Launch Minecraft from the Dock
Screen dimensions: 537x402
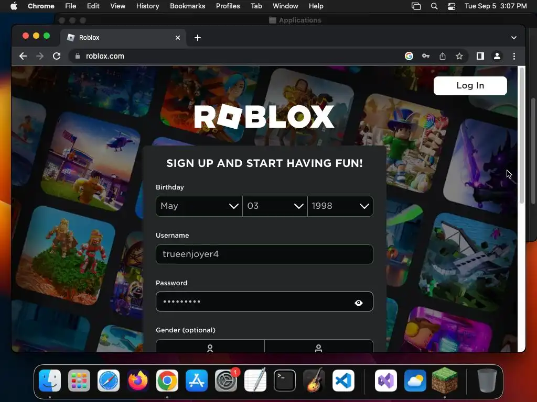click(445, 380)
